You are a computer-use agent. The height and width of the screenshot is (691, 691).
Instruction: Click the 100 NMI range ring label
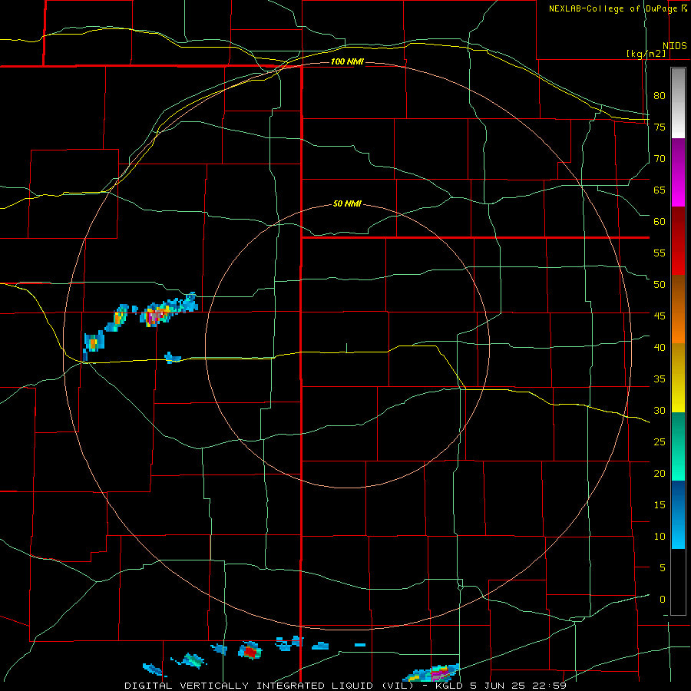(347, 61)
